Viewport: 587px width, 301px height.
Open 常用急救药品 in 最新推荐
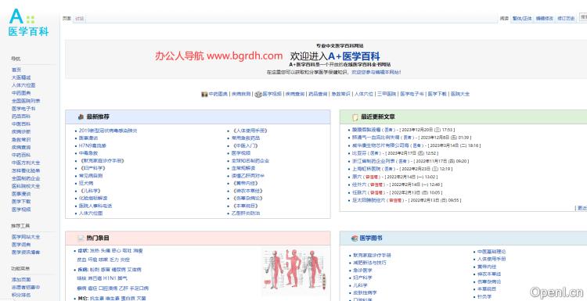[x=246, y=138]
